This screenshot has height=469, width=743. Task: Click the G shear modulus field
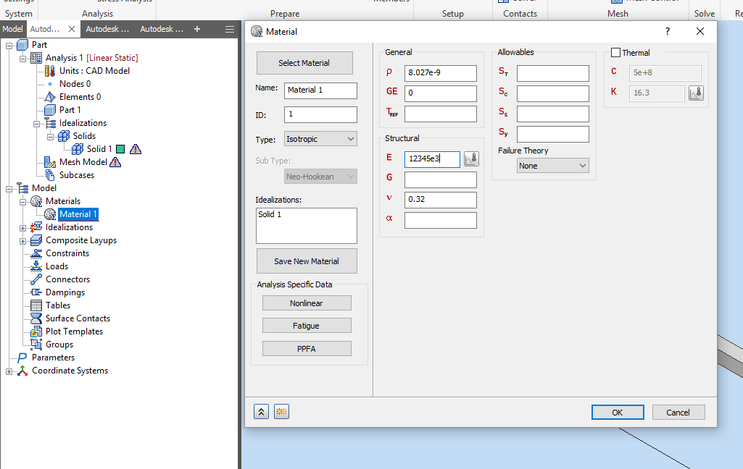(x=440, y=179)
